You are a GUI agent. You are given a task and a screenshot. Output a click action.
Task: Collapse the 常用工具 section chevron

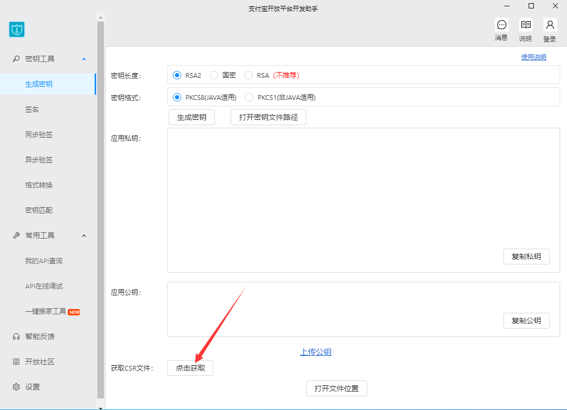[x=84, y=236]
